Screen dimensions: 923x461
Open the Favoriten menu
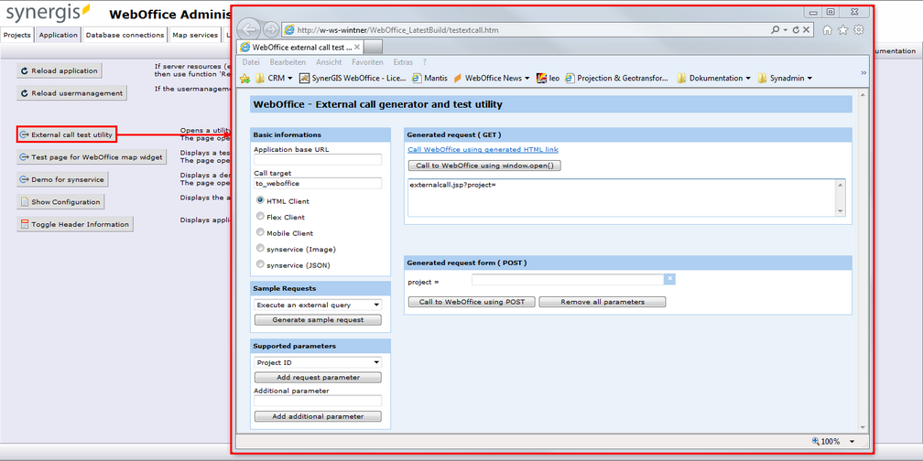367,62
